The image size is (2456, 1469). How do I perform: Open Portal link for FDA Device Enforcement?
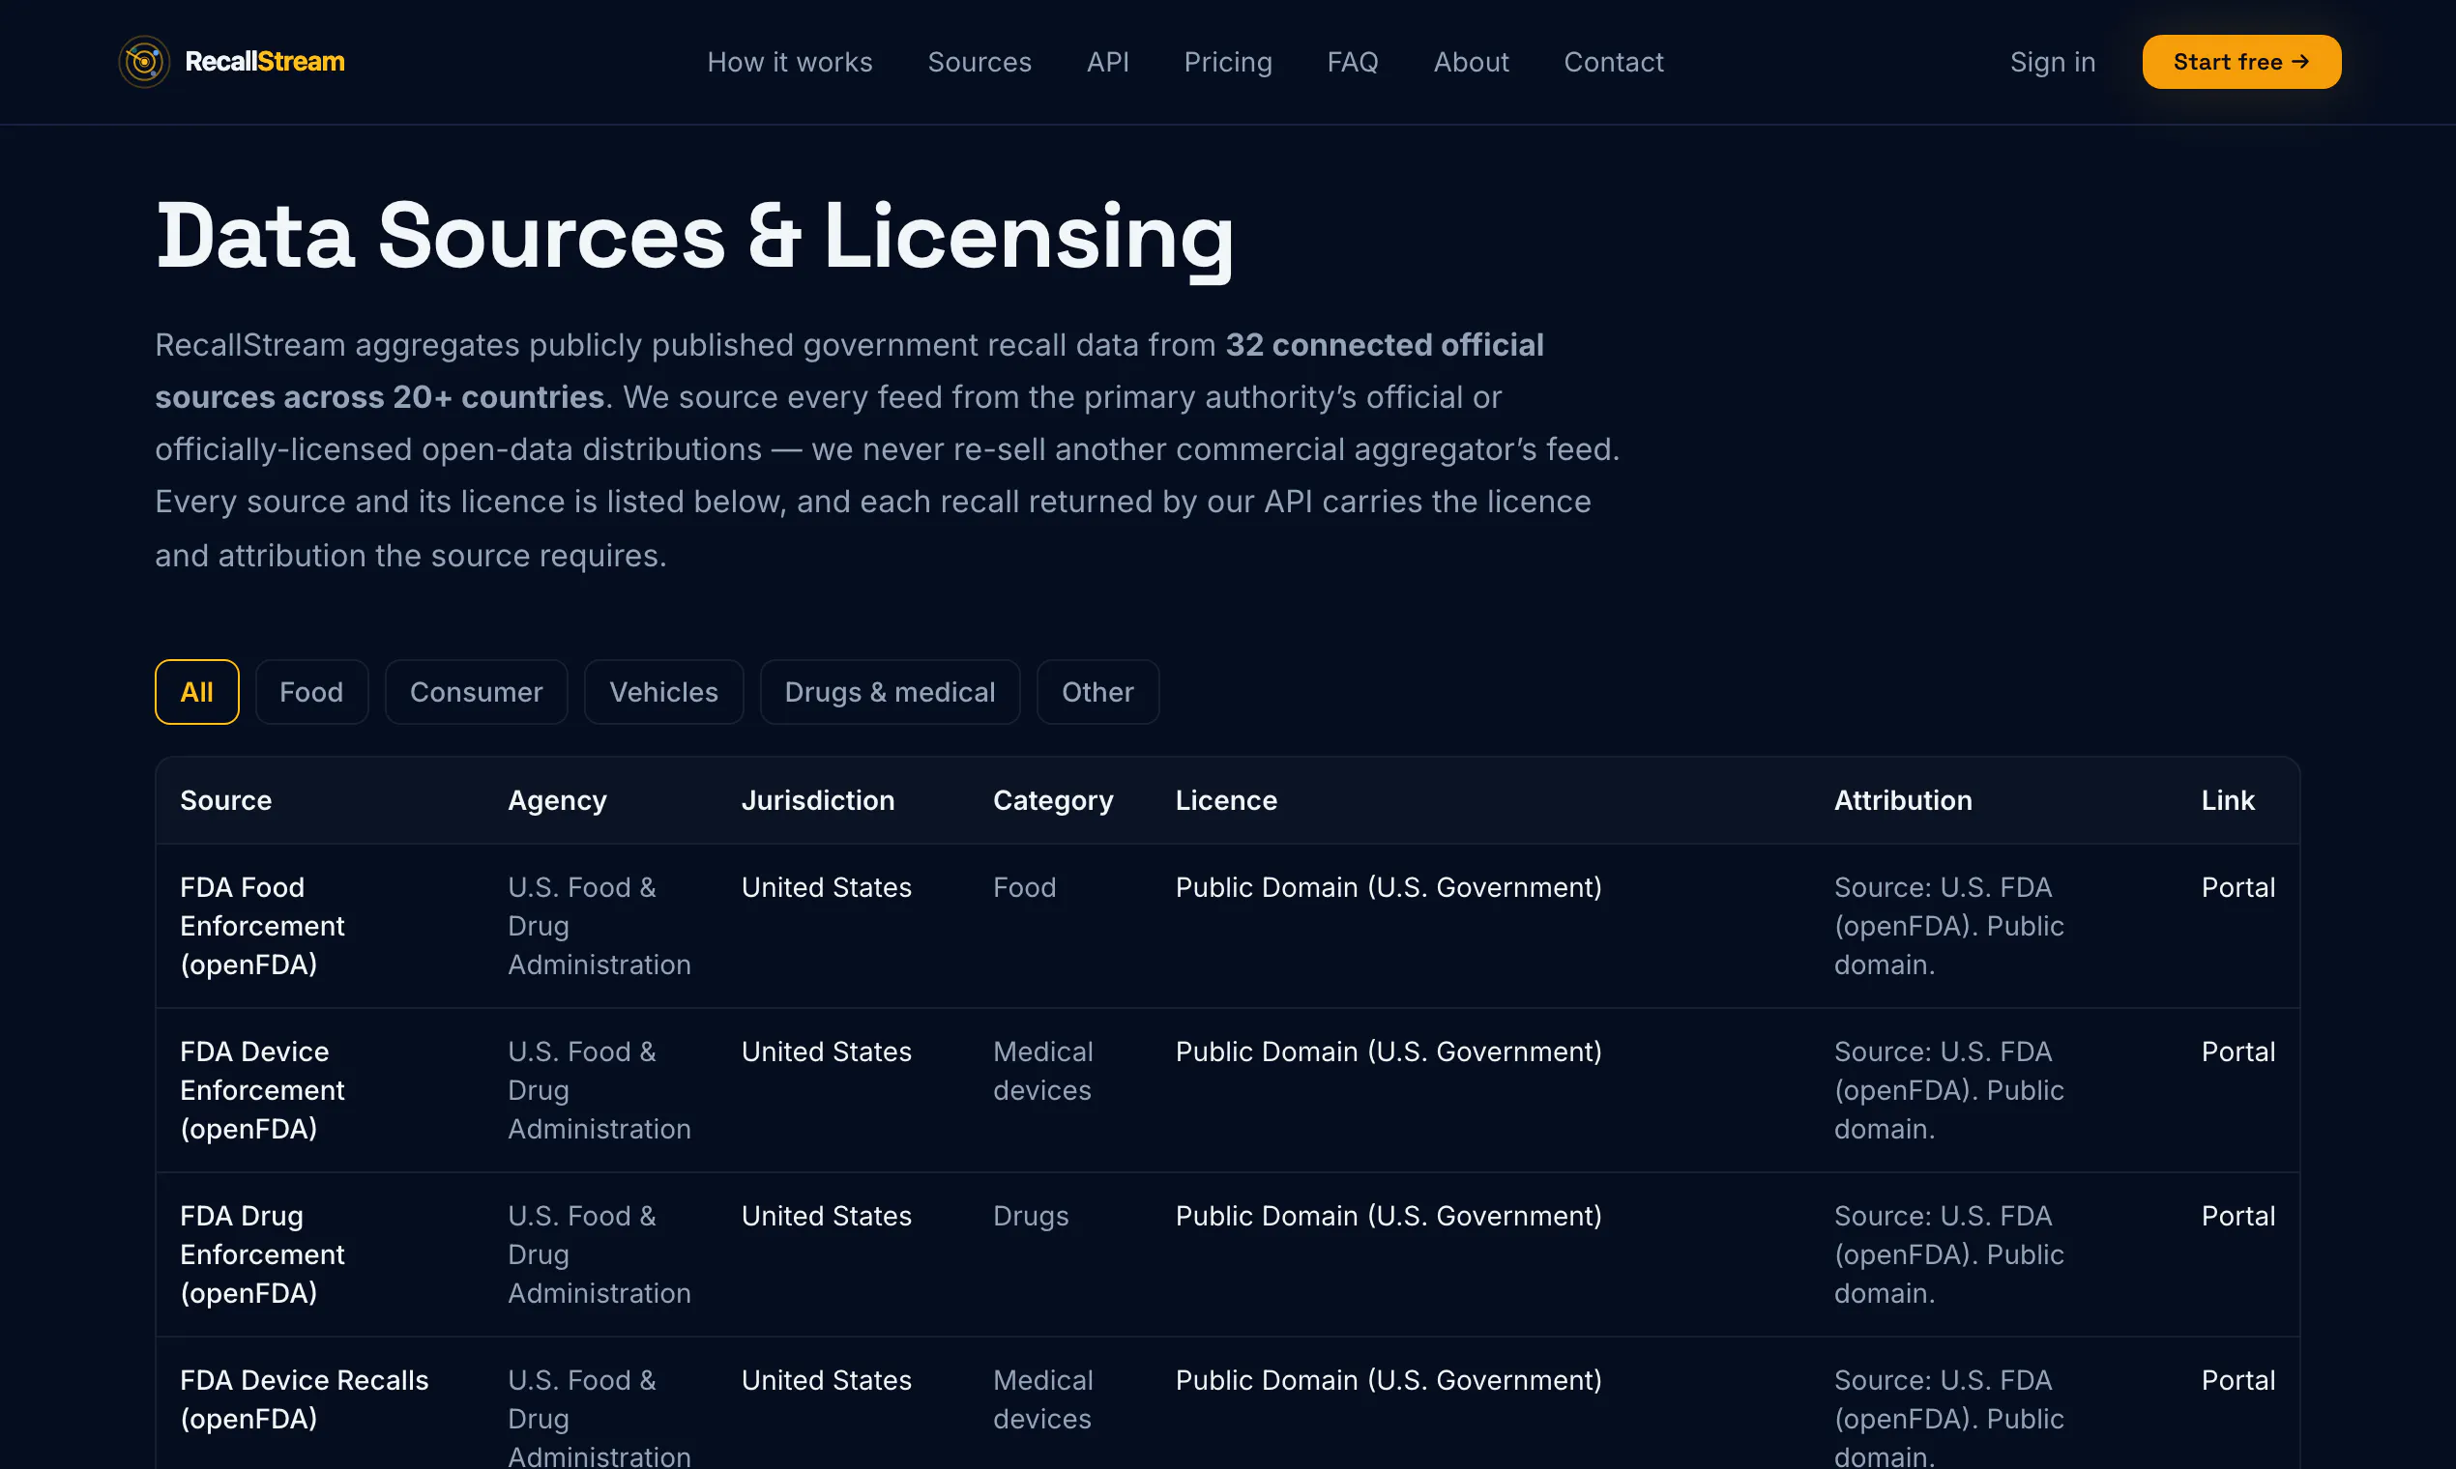click(x=2237, y=1051)
